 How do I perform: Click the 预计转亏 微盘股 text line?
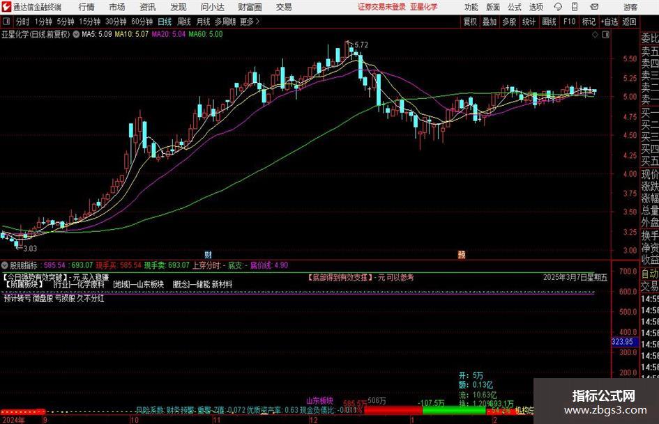coord(54,299)
